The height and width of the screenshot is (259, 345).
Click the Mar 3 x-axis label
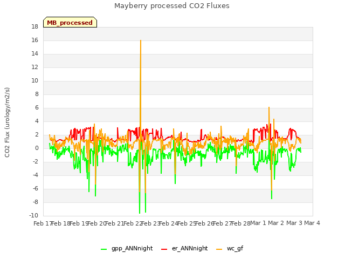294,223
